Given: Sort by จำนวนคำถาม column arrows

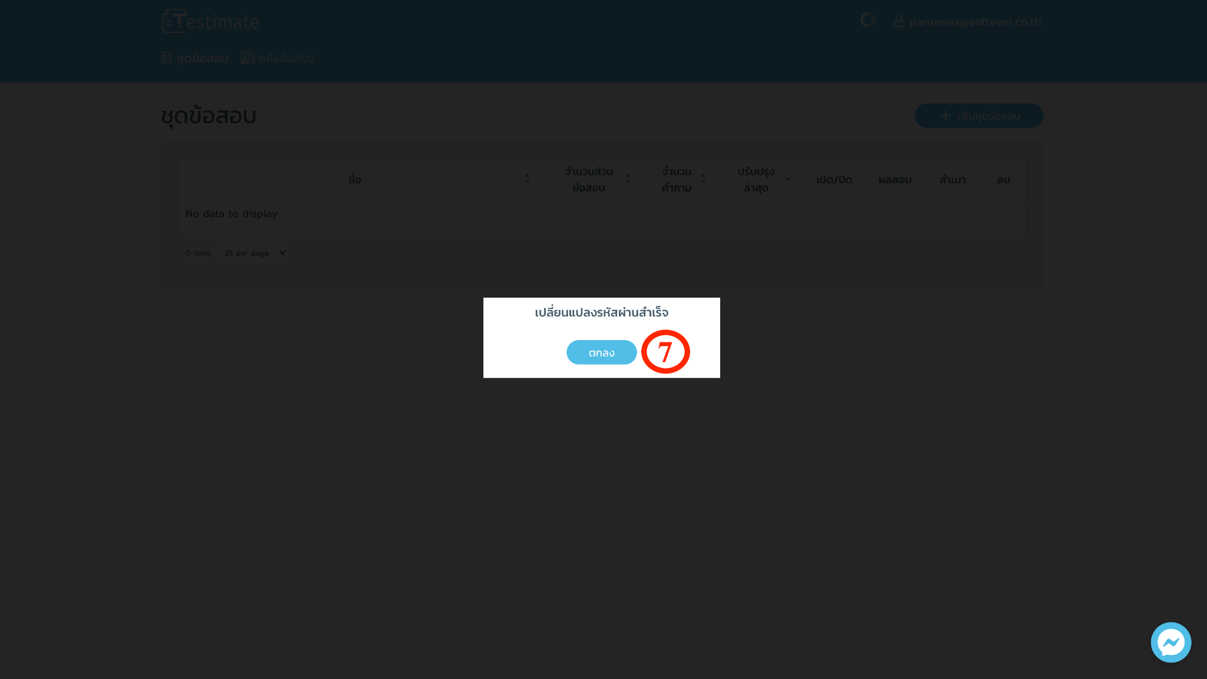Looking at the screenshot, I should click(x=703, y=179).
